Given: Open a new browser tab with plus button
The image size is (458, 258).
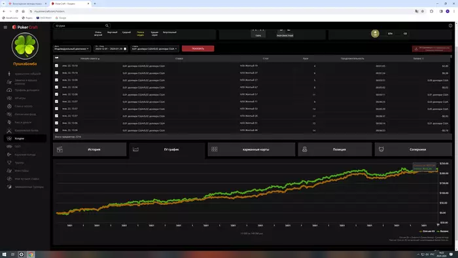Looking at the screenshot, I should pyautogui.click(x=95, y=3).
